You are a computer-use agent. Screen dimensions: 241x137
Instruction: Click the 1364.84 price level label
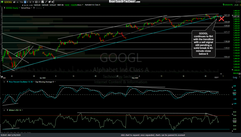coord(227,22)
